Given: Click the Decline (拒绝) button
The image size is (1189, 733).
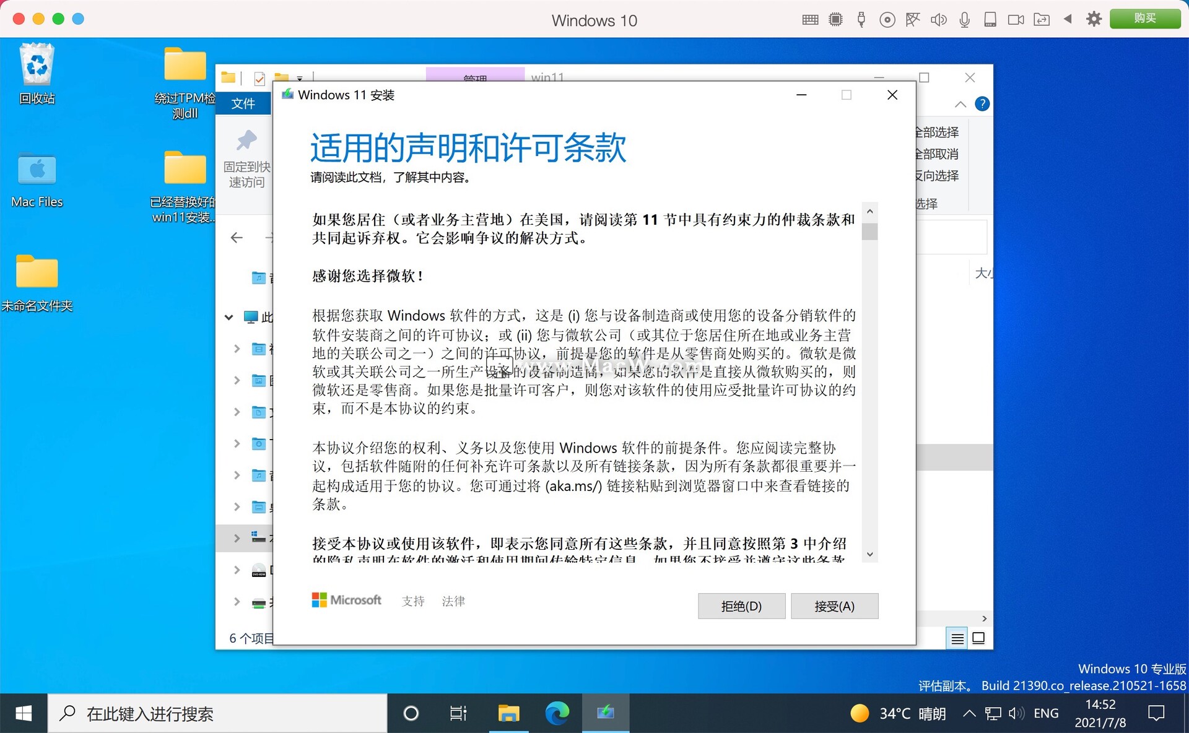Looking at the screenshot, I should [x=741, y=606].
